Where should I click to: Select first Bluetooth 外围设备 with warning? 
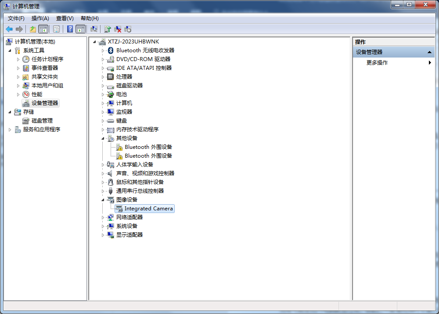coord(148,147)
